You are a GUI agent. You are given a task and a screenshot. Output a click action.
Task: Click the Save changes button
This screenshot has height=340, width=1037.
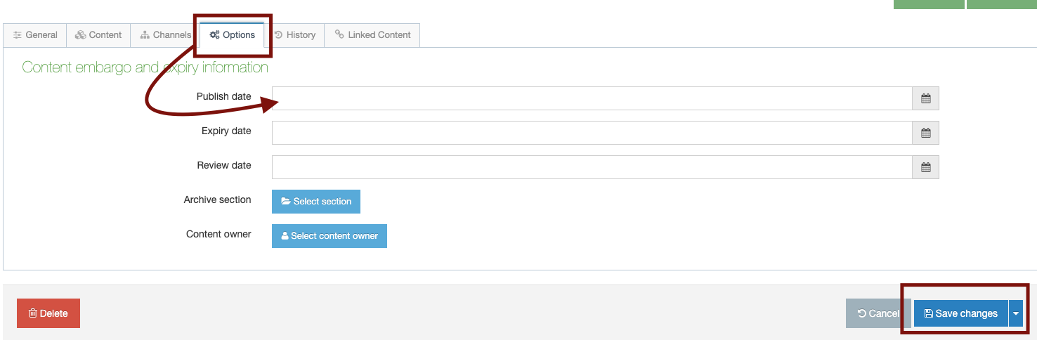click(x=960, y=313)
